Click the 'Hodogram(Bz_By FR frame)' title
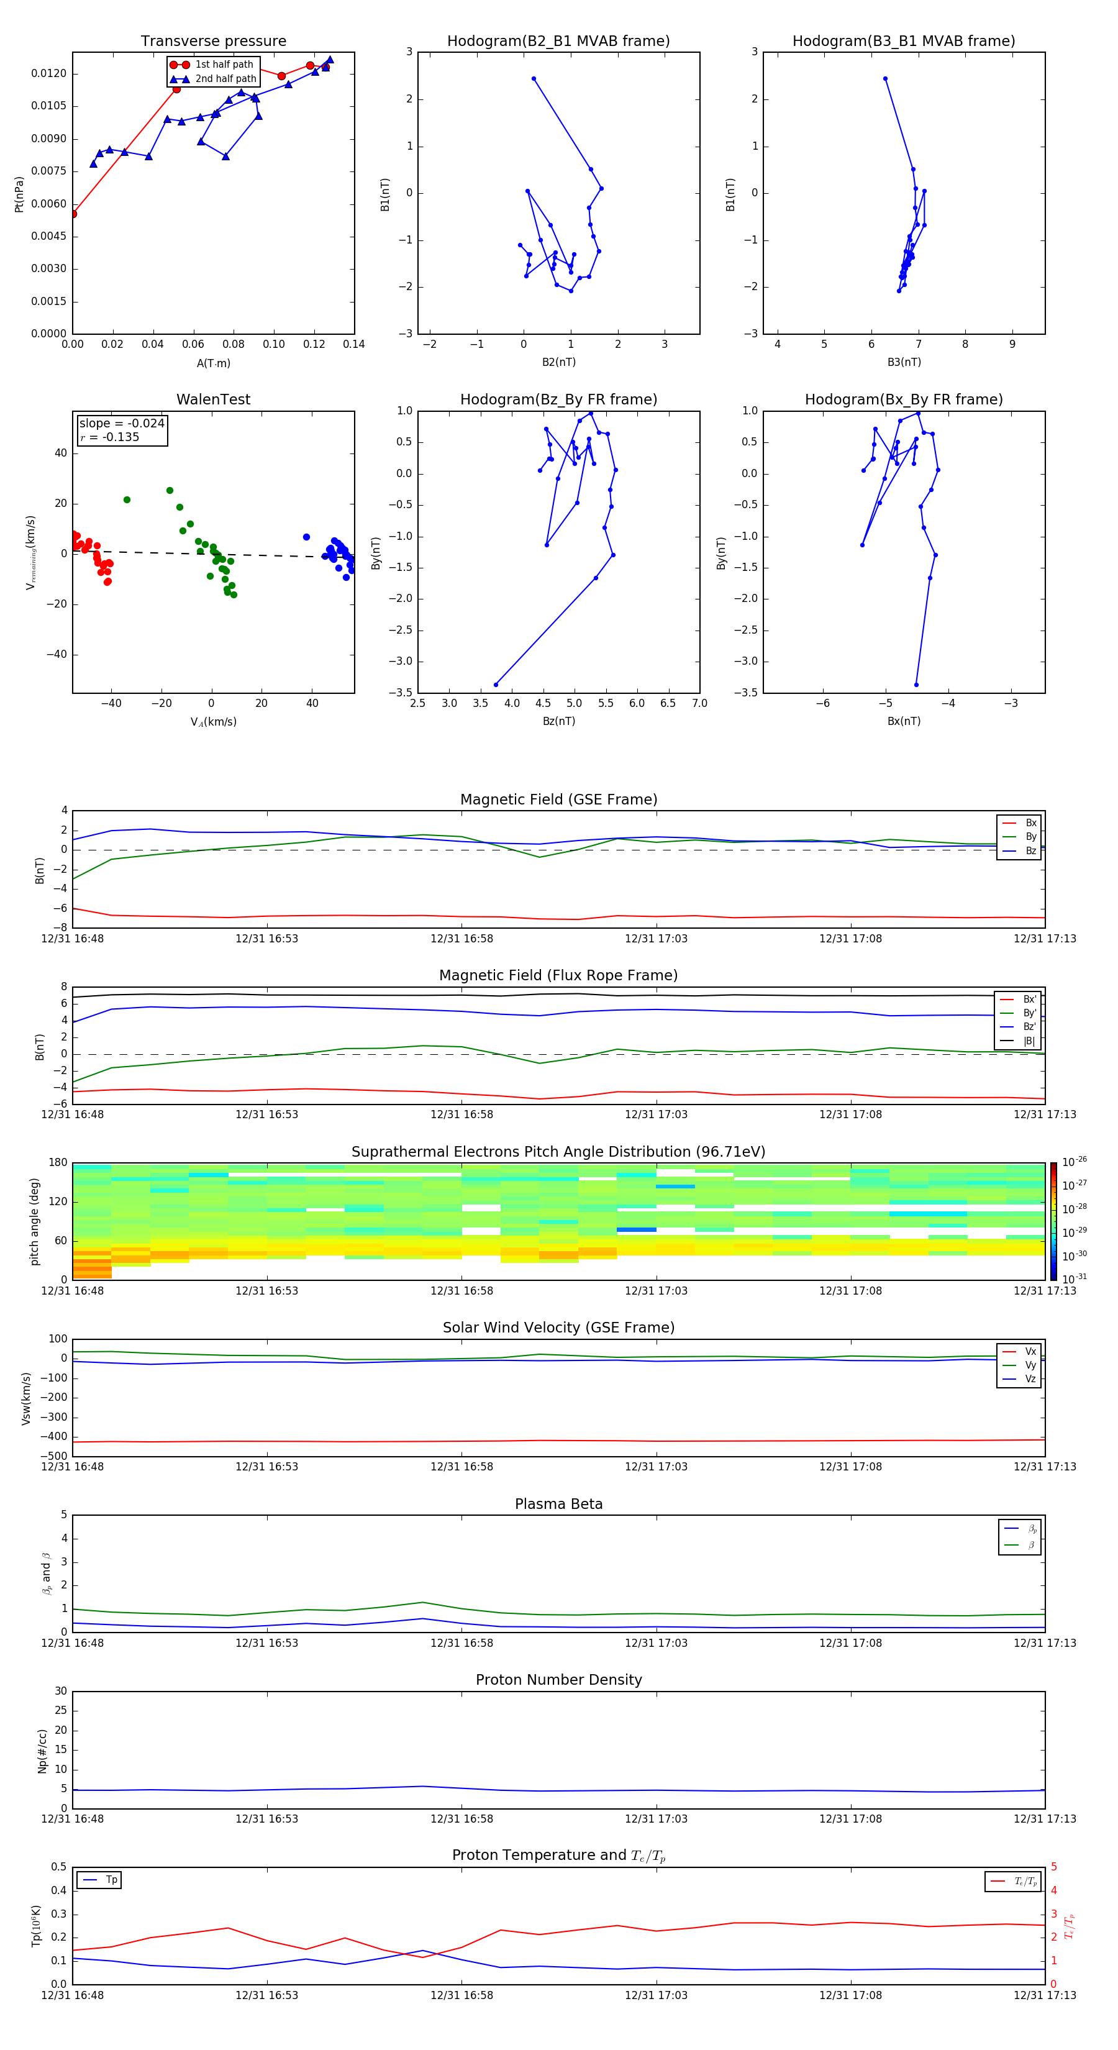The height and width of the screenshot is (2050, 1118). [x=558, y=399]
